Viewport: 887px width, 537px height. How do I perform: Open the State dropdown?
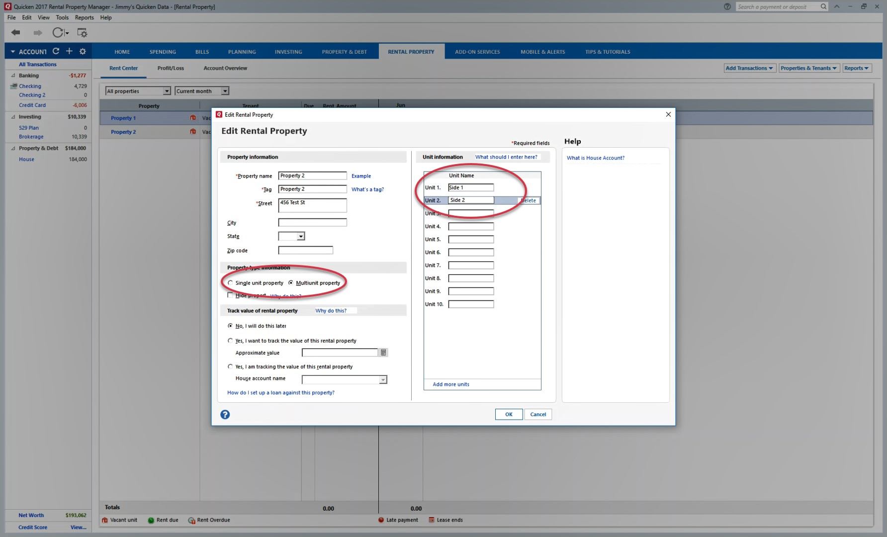click(301, 237)
